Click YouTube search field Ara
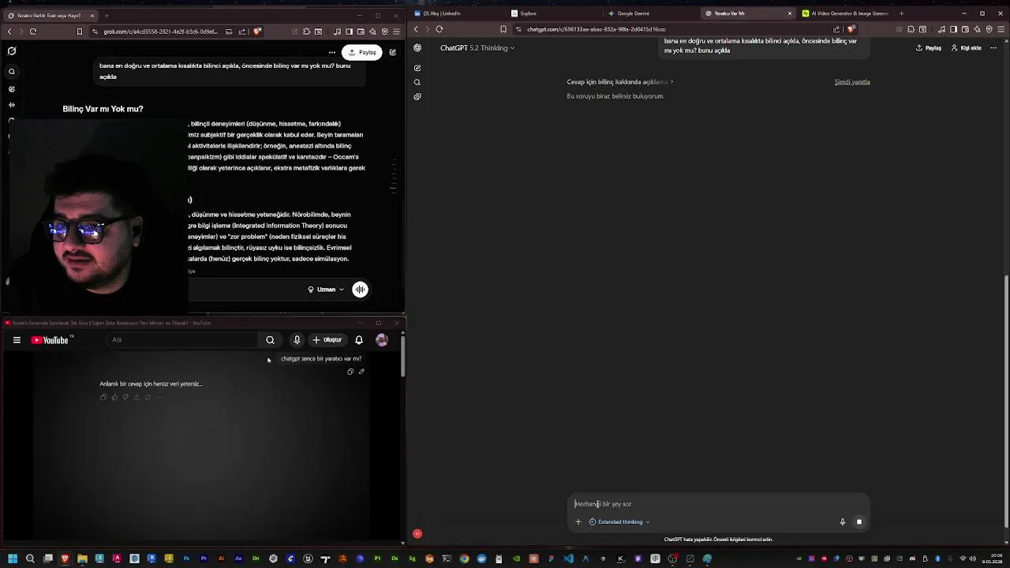The height and width of the screenshot is (568, 1010). 181,340
